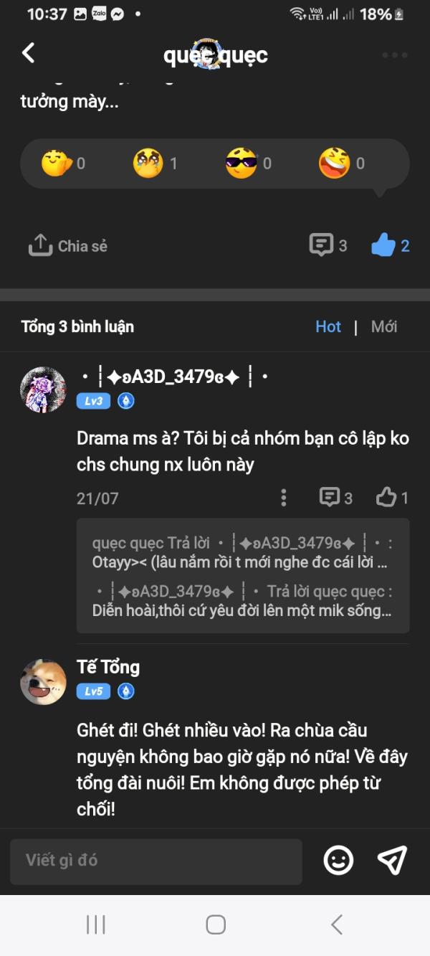
Task: Send the comment with paper plane
Action: (x=392, y=861)
